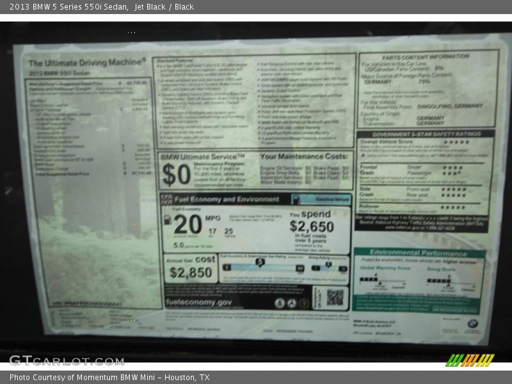512x384 pixels.
Task: Click 'Photo Courtesy of Momentum BMW Mini' caption
Action: [x=82, y=378]
